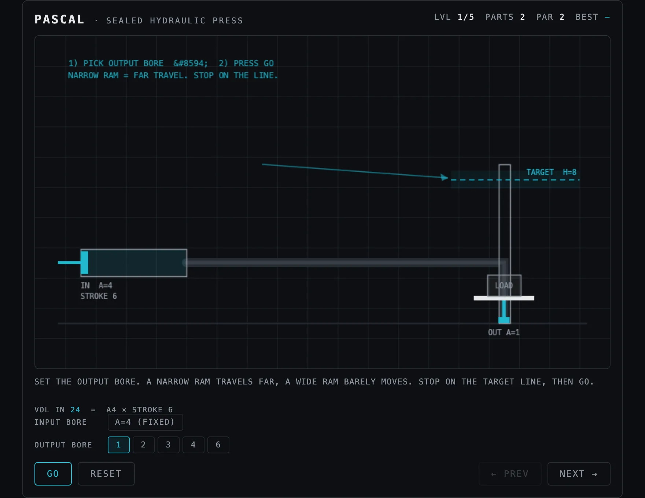645x498 pixels.
Task: Go to the NEXT level
Action: [x=579, y=473]
